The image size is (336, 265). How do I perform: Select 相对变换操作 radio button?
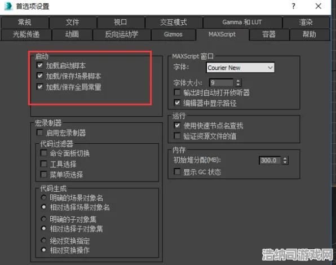[x=44, y=250]
